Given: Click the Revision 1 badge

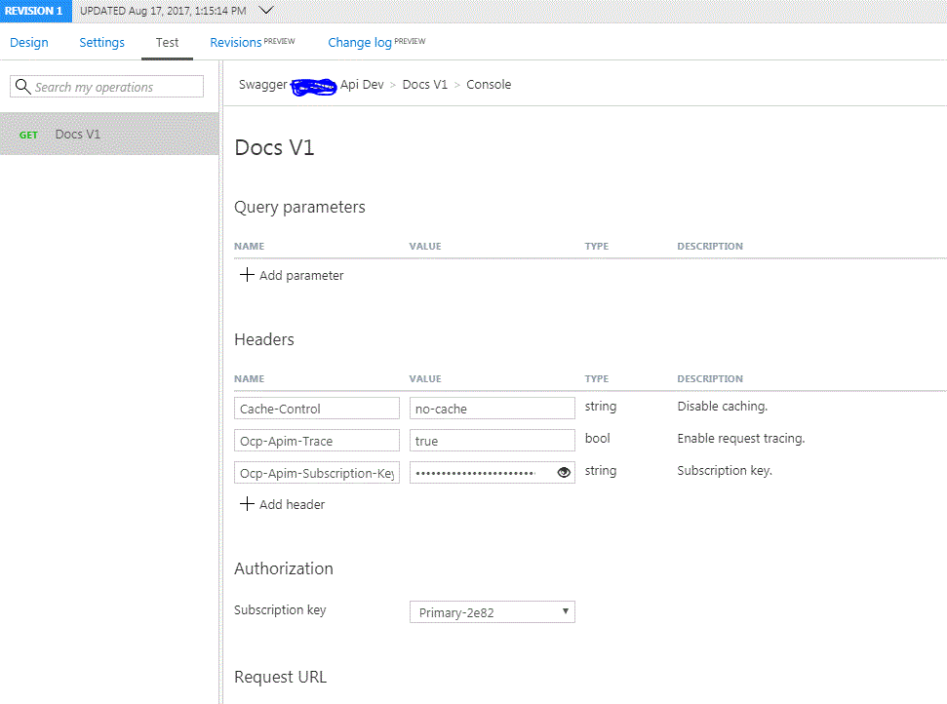Looking at the screenshot, I should 35,11.
